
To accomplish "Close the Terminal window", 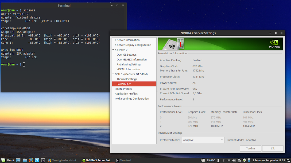I will (x=123, y=5).
